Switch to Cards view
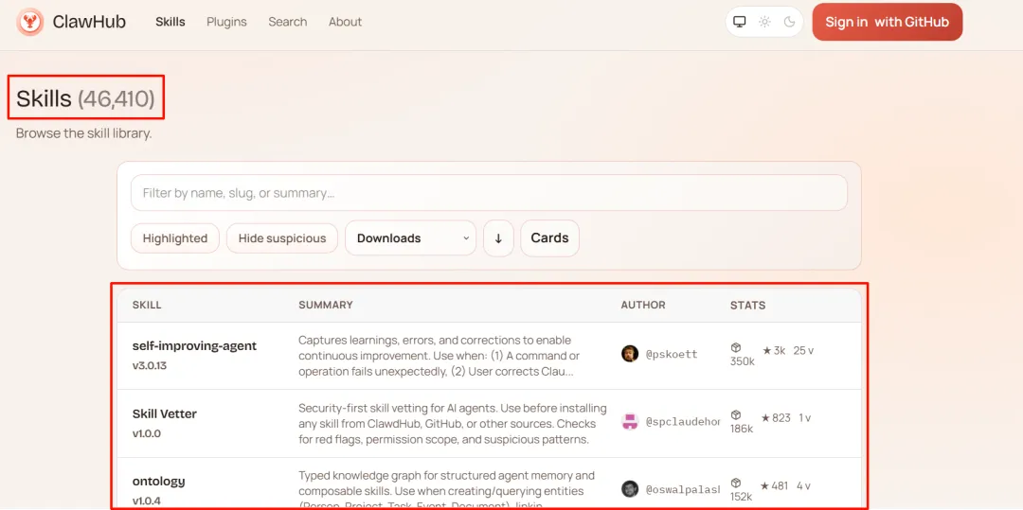The width and height of the screenshot is (1023, 510). click(550, 238)
